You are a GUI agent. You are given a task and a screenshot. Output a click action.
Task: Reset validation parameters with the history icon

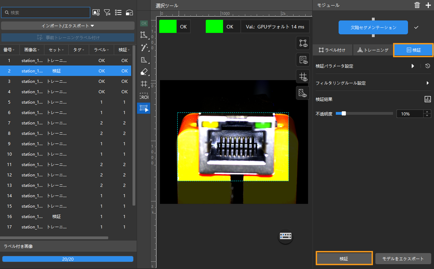click(x=428, y=66)
